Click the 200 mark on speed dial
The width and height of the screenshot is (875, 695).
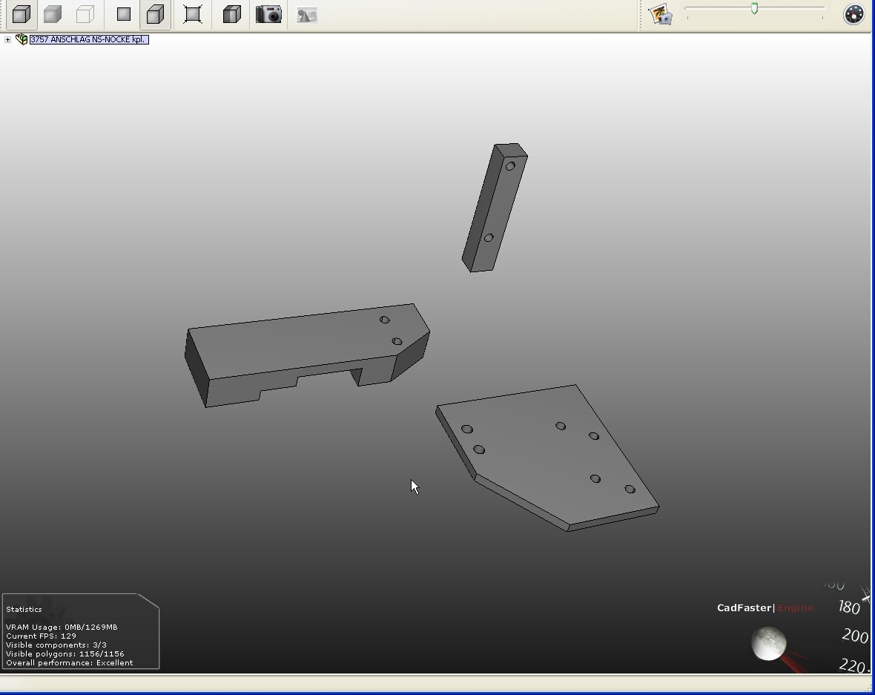click(855, 636)
